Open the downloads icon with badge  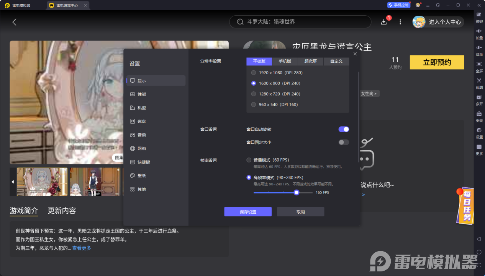click(x=384, y=22)
